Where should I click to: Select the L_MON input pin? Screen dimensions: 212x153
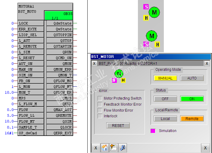[x=31, y=87]
